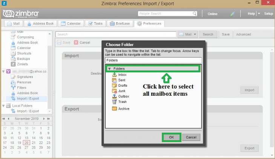The width and height of the screenshot is (275, 159).
Task: Switch to the Address Book tab
Action: tap(40, 23)
